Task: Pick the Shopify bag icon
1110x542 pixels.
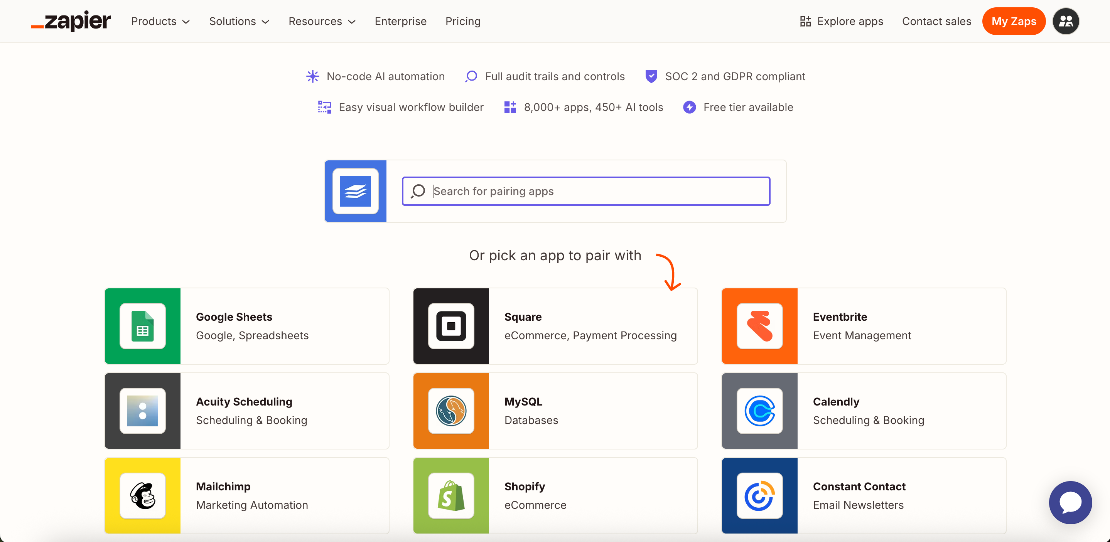Action: (x=451, y=496)
